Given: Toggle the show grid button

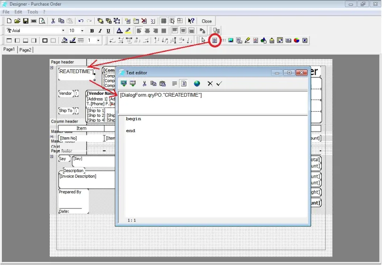Looking at the screenshot, I should [x=164, y=21].
